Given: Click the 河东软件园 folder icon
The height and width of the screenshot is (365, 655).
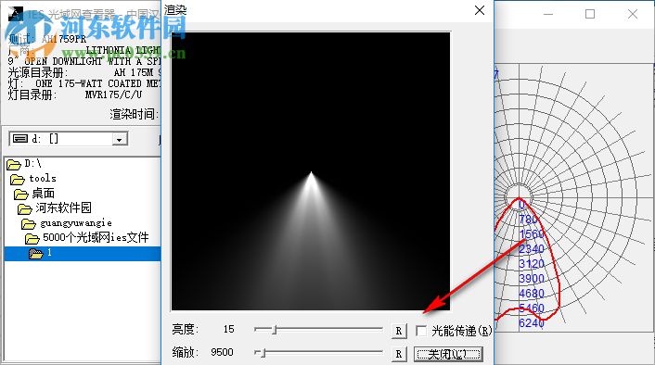Looking at the screenshot, I should pyautogui.click(x=25, y=209).
